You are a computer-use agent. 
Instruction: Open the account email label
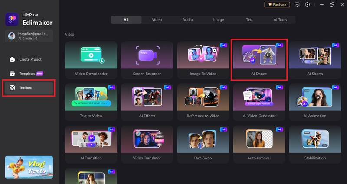pyautogui.click(x=33, y=34)
